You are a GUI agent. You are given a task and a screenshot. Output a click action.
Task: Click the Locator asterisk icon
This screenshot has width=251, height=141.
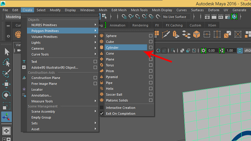point(24,89)
